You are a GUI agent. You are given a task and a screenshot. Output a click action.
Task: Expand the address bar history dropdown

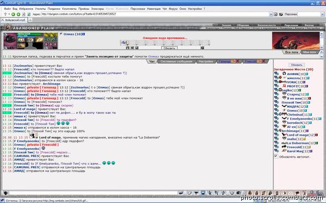click(x=271, y=14)
